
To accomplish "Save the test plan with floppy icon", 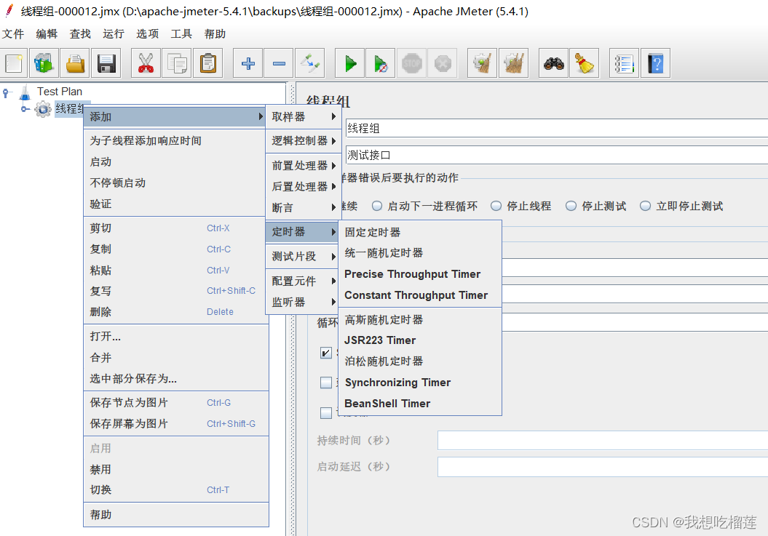I will point(106,63).
